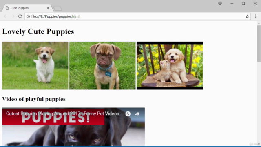Close the Cute Puppies tab
The height and width of the screenshot is (147, 261).
coord(48,8)
